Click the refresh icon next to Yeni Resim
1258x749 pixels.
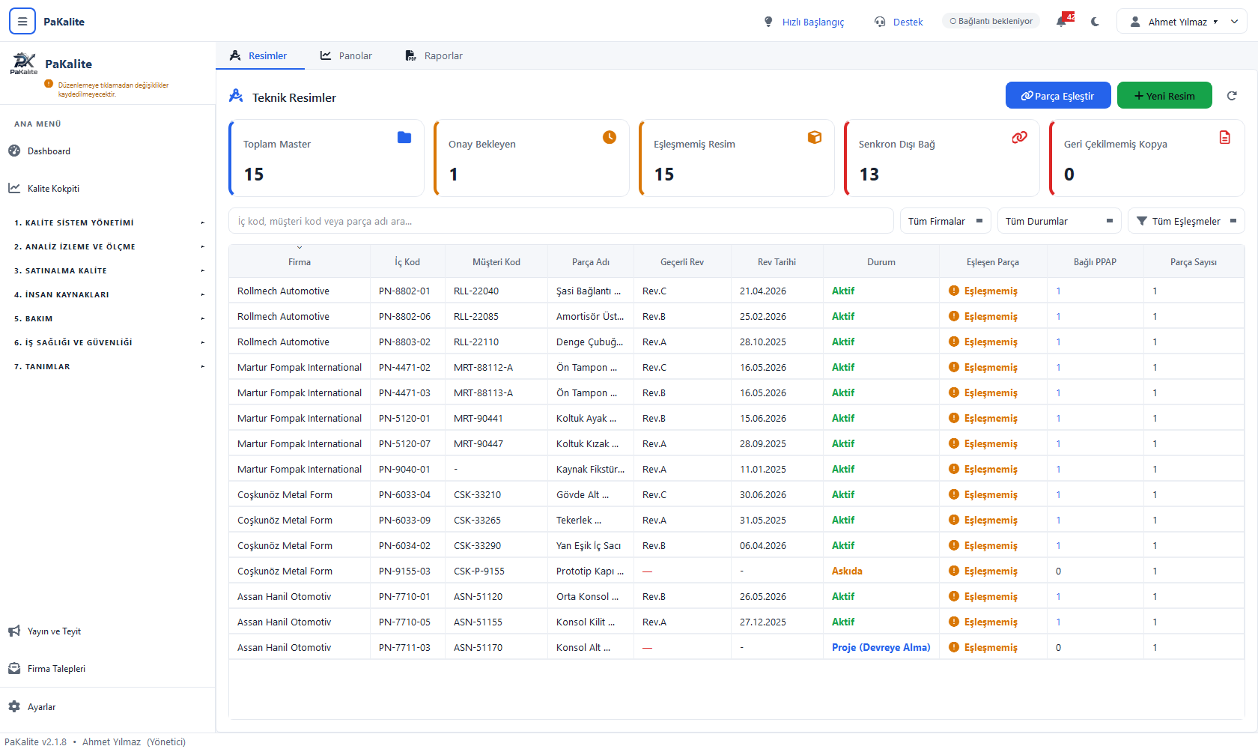[x=1232, y=96]
